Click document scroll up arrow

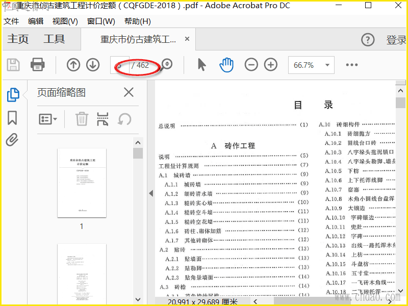[x=400, y=91]
